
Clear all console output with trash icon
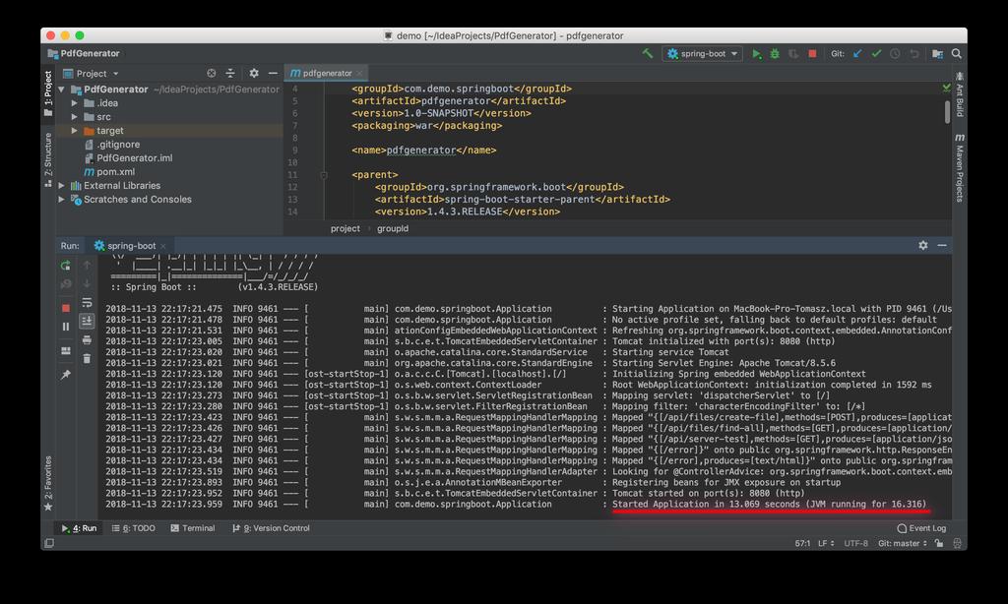pyautogui.click(x=87, y=358)
